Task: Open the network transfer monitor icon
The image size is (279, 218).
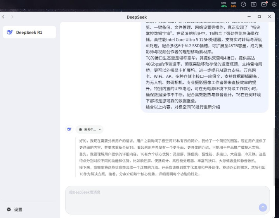Action: click(254, 4)
